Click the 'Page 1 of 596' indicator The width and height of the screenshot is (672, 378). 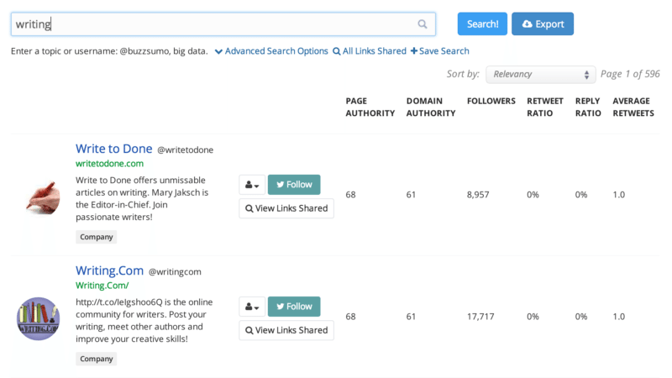coord(630,74)
